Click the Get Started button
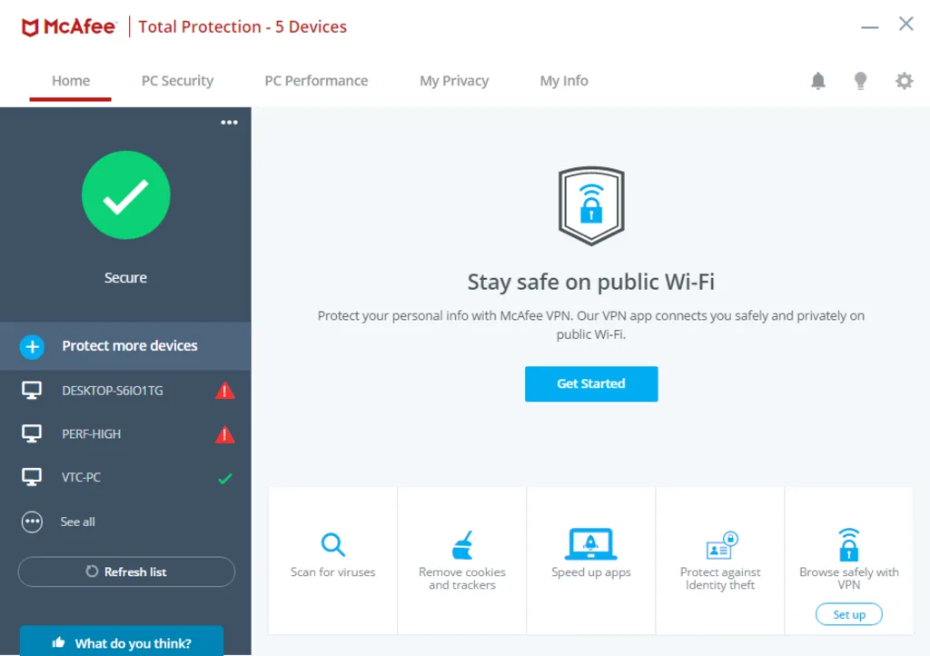 tap(590, 383)
